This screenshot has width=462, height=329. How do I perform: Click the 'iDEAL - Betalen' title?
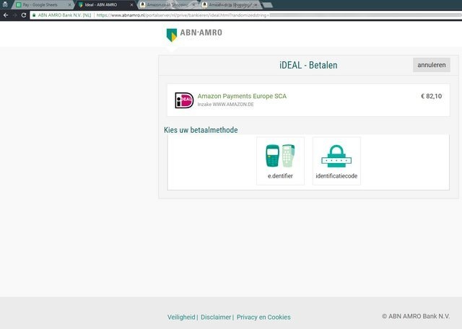(308, 65)
